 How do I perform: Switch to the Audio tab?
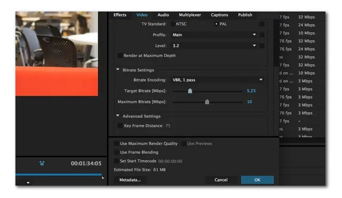click(163, 15)
